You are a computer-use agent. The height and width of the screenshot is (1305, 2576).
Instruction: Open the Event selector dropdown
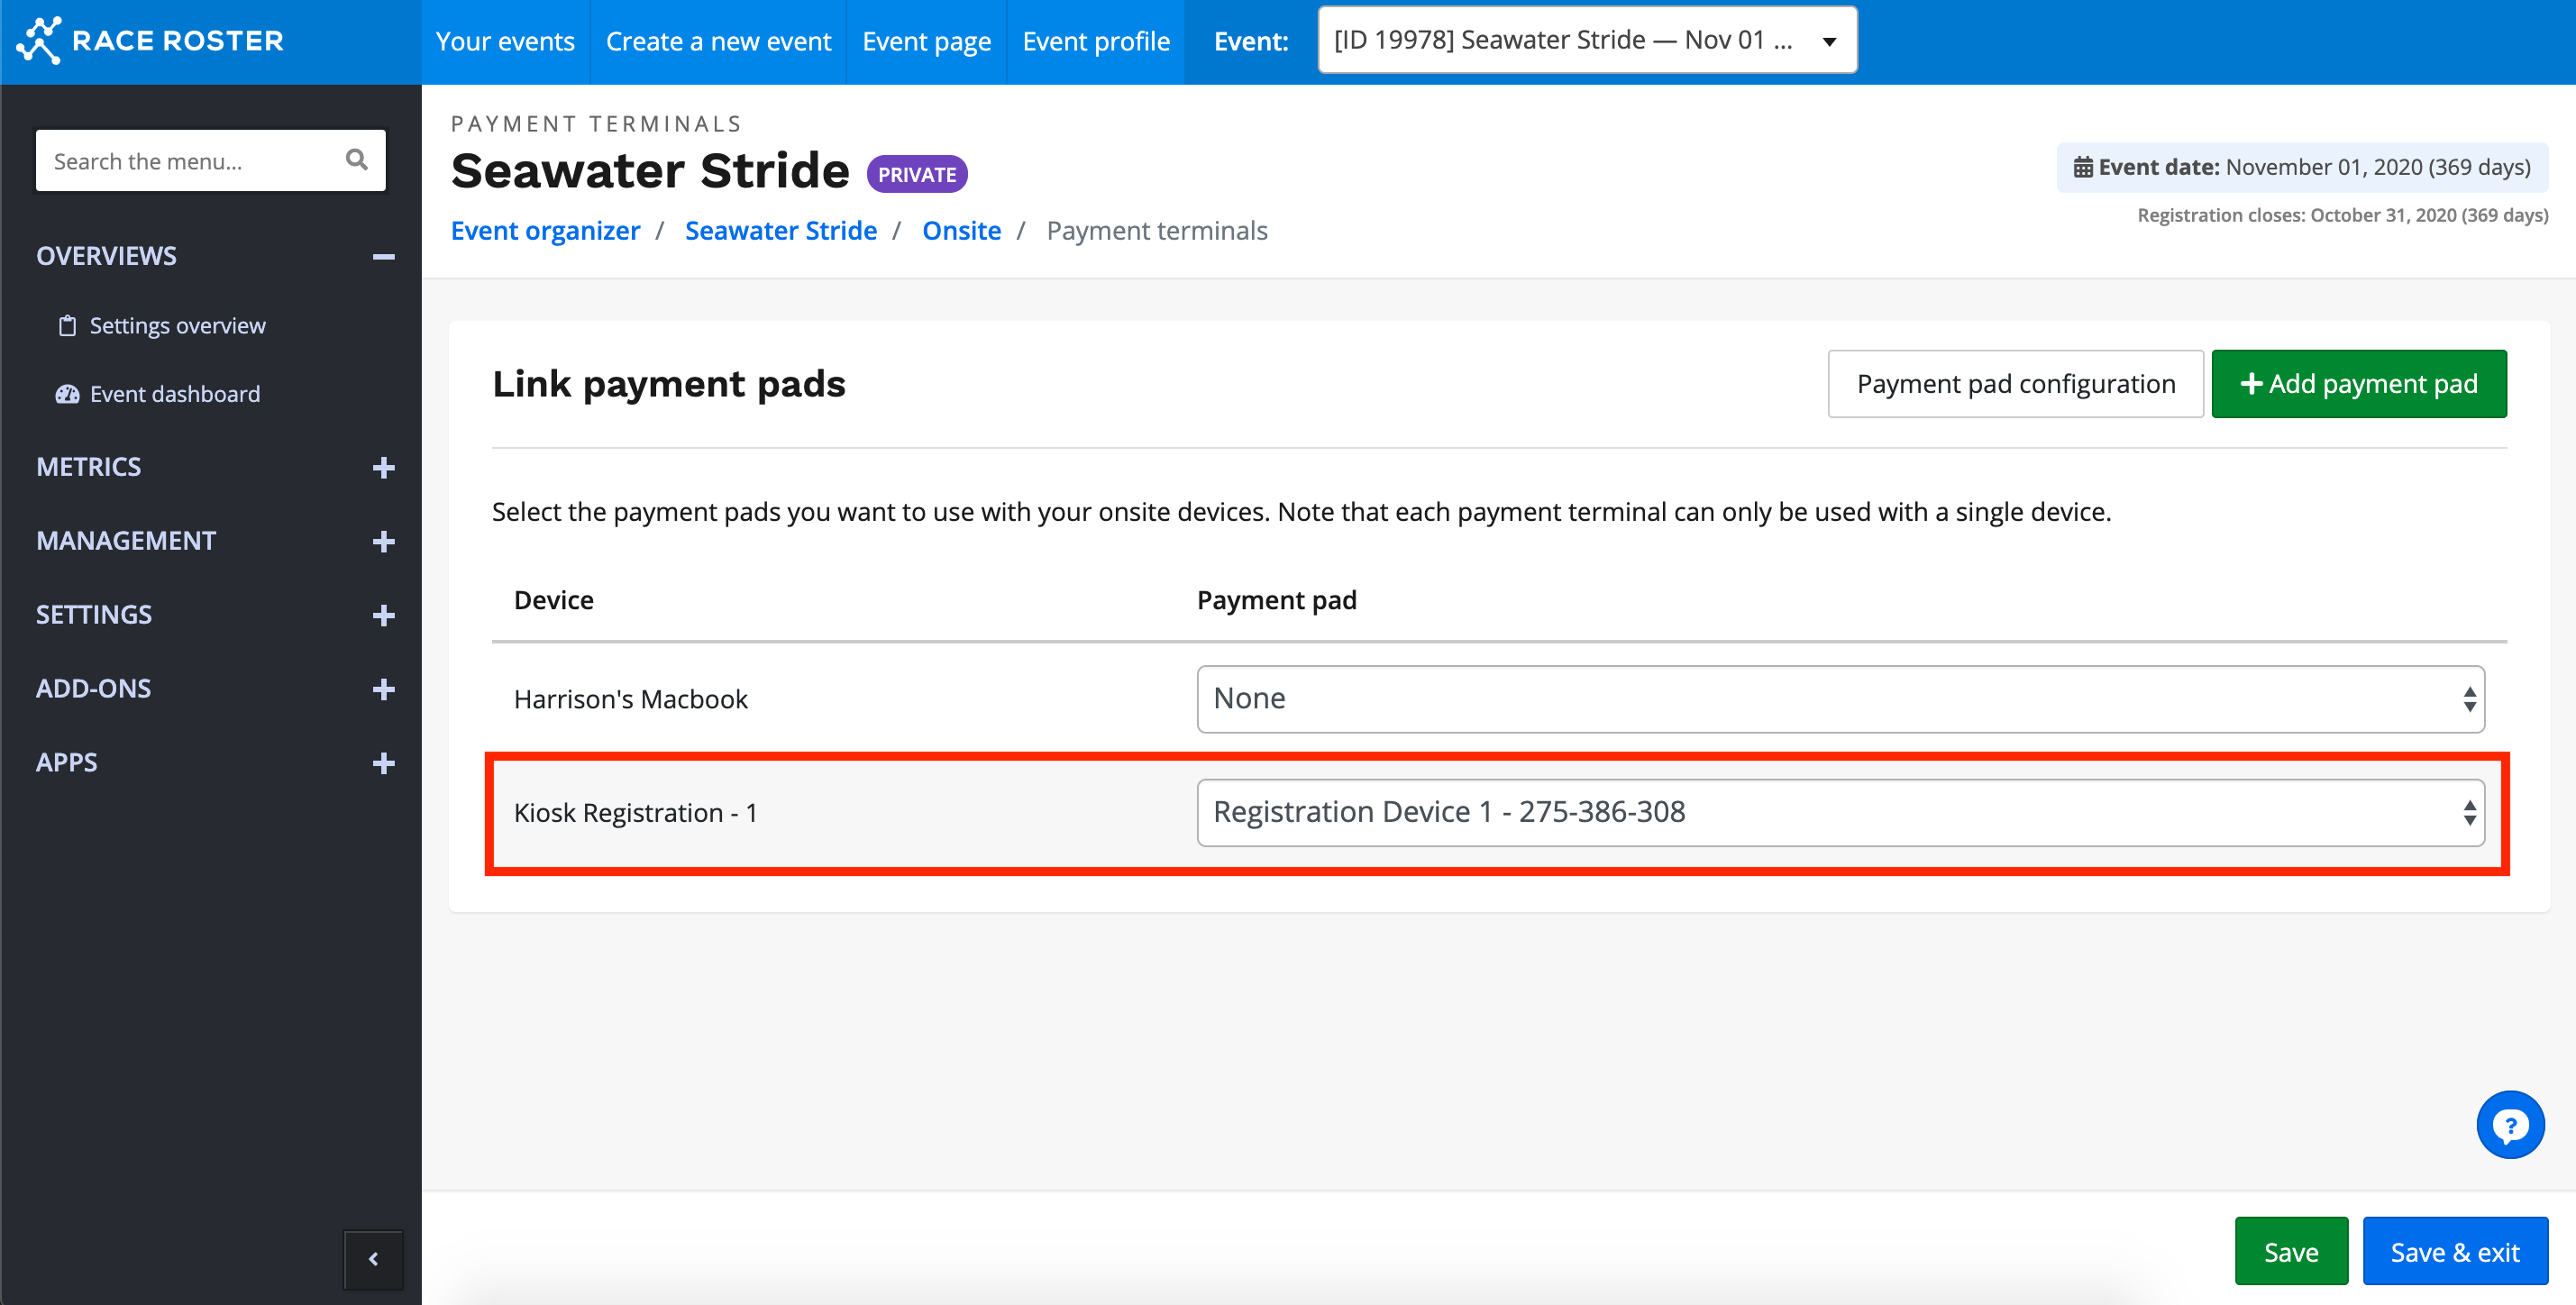[x=1586, y=40]
